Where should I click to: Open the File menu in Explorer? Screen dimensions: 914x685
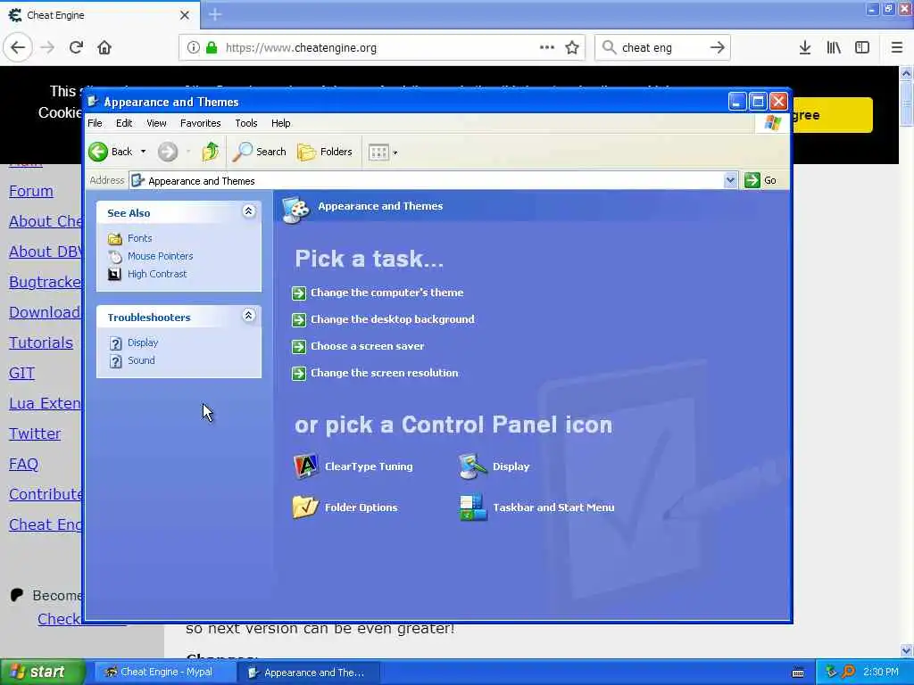pos(95,123)
